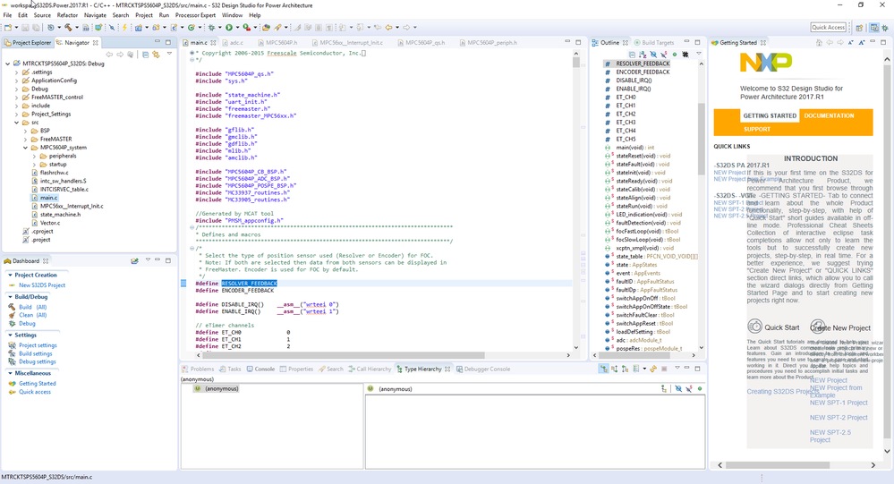Image resolution: width=894 pixels, height=484 pixels.
Task: Click the Reduce font size icon in Getting Started
Action: tap(850, 43)
